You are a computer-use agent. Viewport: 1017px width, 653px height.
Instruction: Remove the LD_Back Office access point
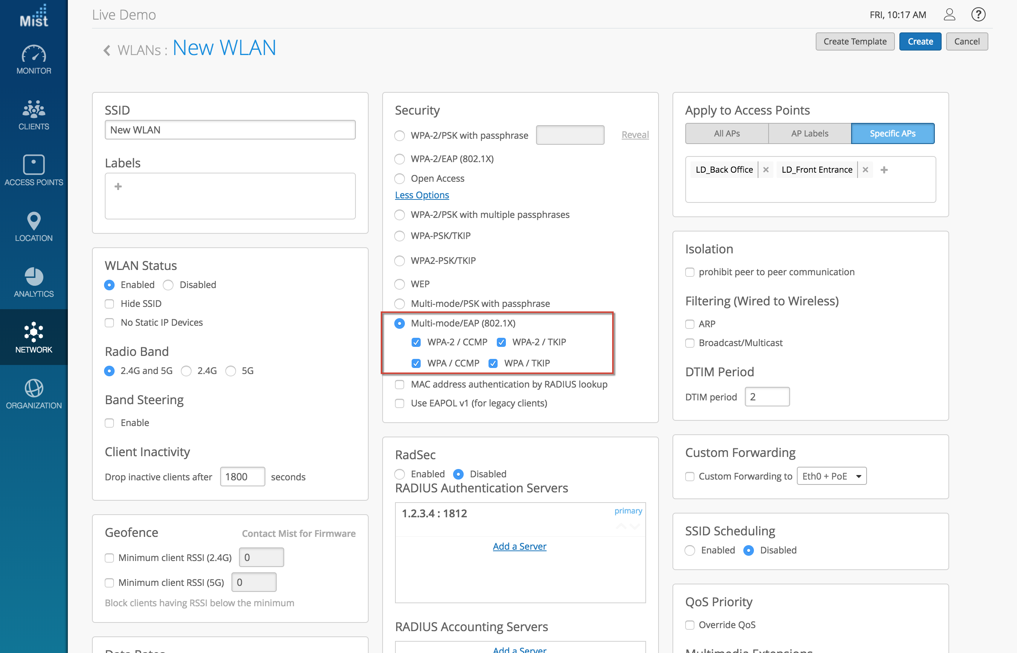(766, 170)
